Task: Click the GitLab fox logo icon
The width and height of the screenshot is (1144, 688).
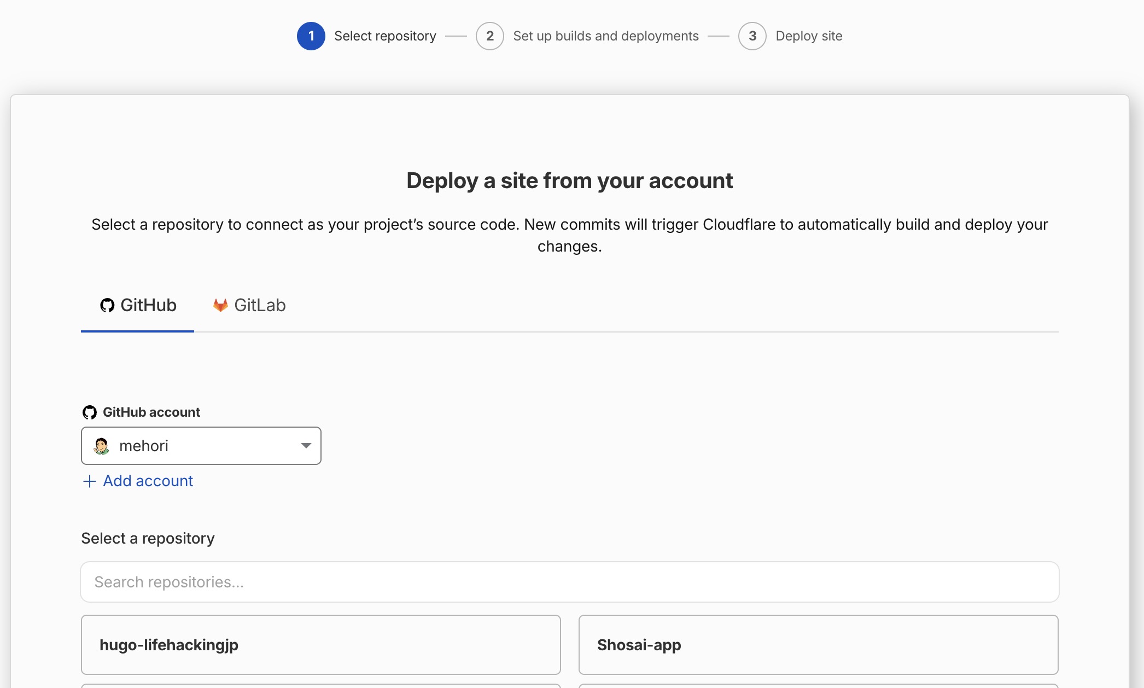Action: (220, 305)
